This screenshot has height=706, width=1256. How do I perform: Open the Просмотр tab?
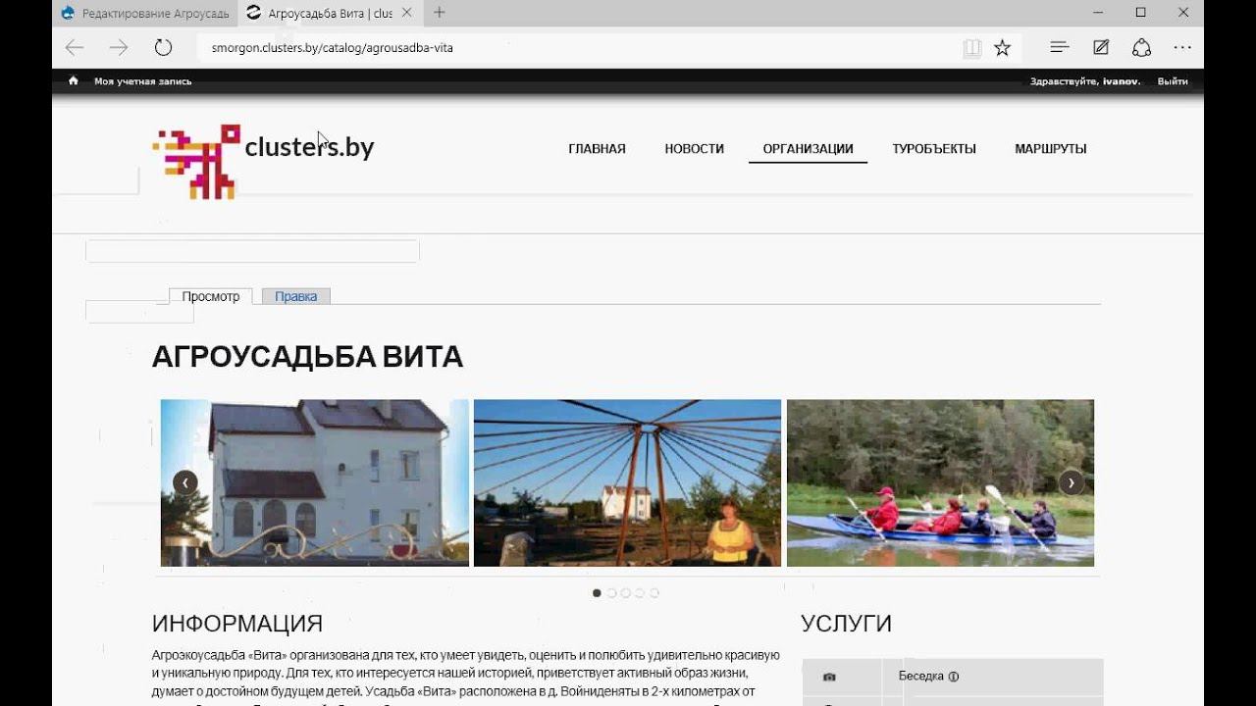[211, 296]
